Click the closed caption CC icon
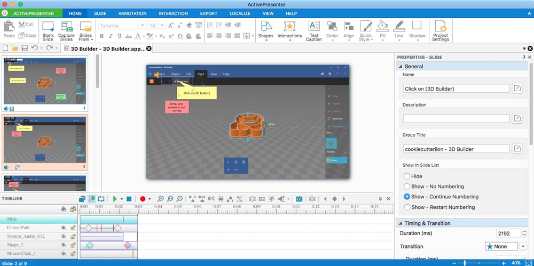 299,199
